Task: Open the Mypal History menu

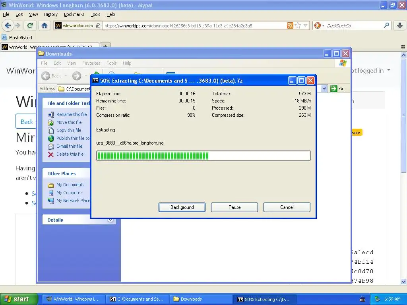Action: click(50, 14)
